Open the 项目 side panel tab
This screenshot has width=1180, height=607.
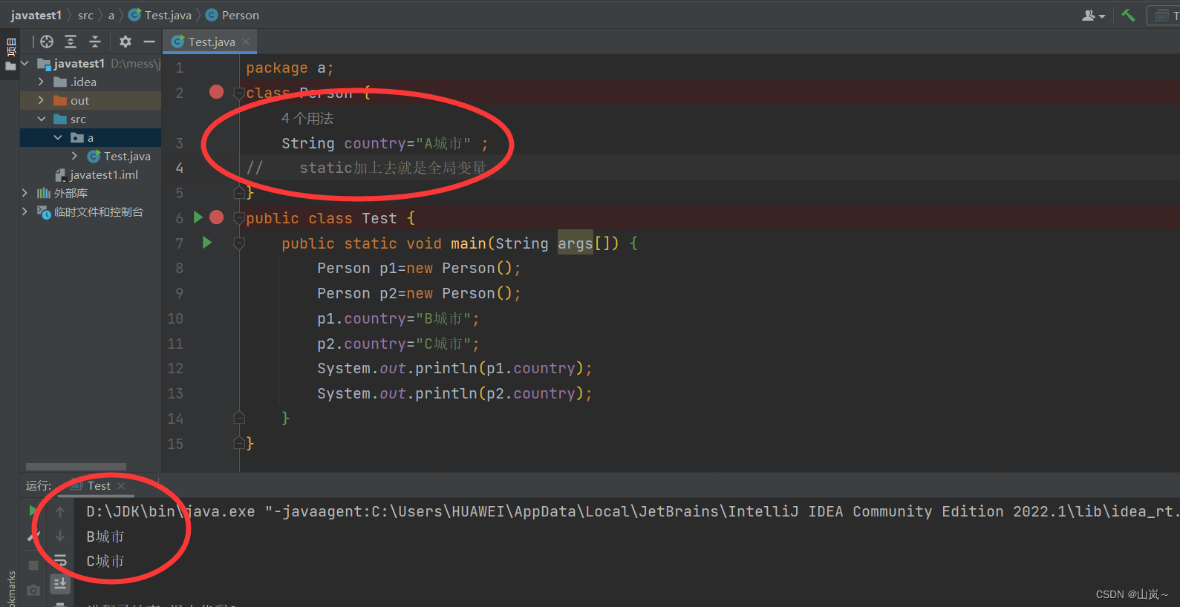10,53
